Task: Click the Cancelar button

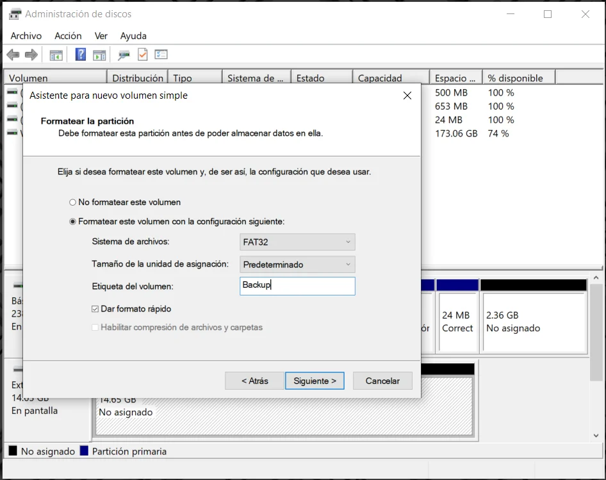Action: tap(382, 381)
